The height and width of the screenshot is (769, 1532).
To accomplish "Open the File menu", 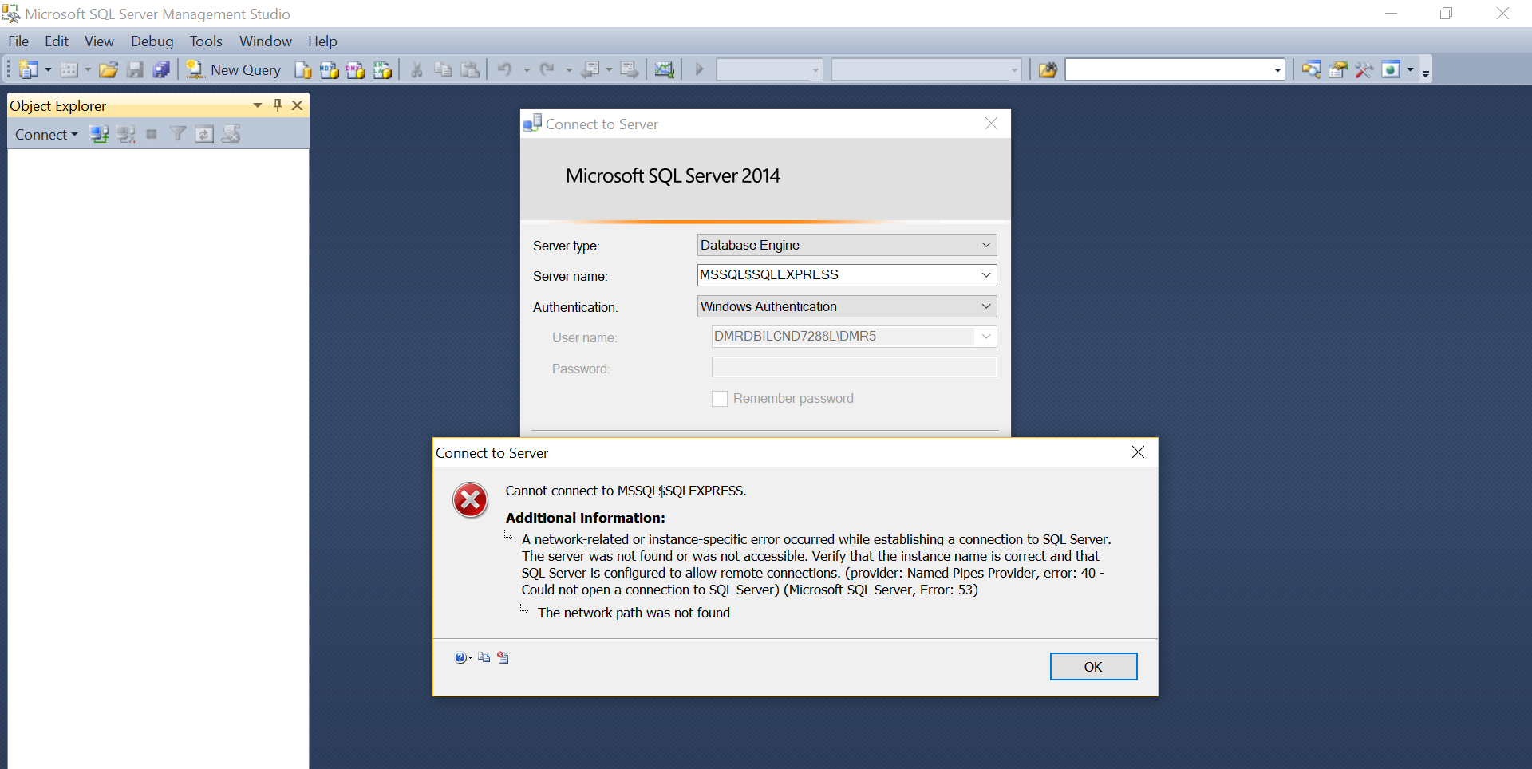I will [x=18, y=41].
